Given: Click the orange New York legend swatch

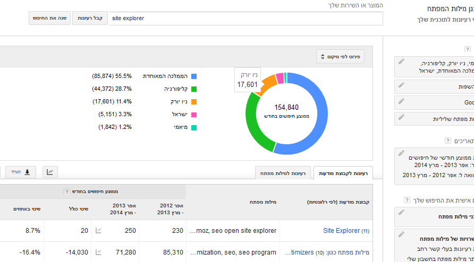Looking at the screenshot, I should [x=194, y=102].
